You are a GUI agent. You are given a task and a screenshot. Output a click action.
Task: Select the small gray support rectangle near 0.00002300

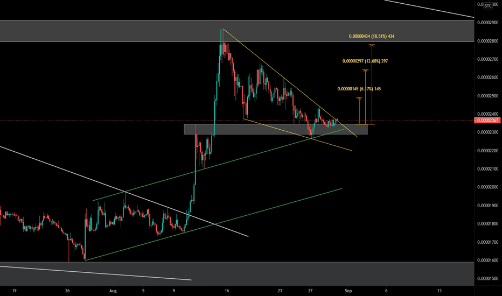276,129
